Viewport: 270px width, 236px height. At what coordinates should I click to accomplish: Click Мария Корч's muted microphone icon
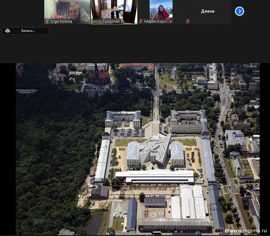pos(141,21)
